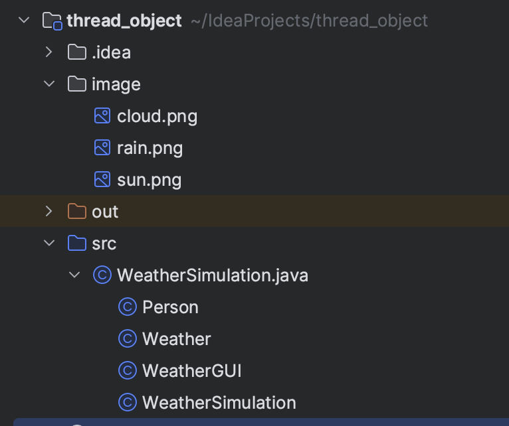Collapse the image folder chevron
The height and width of the screenshot is (426, 509).
point(49,84)
